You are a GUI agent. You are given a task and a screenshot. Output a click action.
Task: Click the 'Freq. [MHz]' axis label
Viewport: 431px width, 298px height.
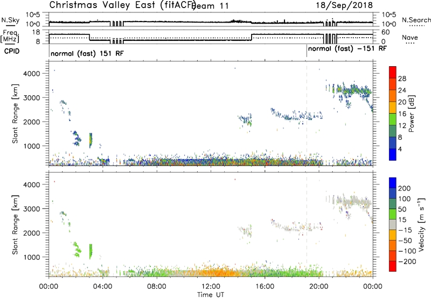(x=10, y=36)
